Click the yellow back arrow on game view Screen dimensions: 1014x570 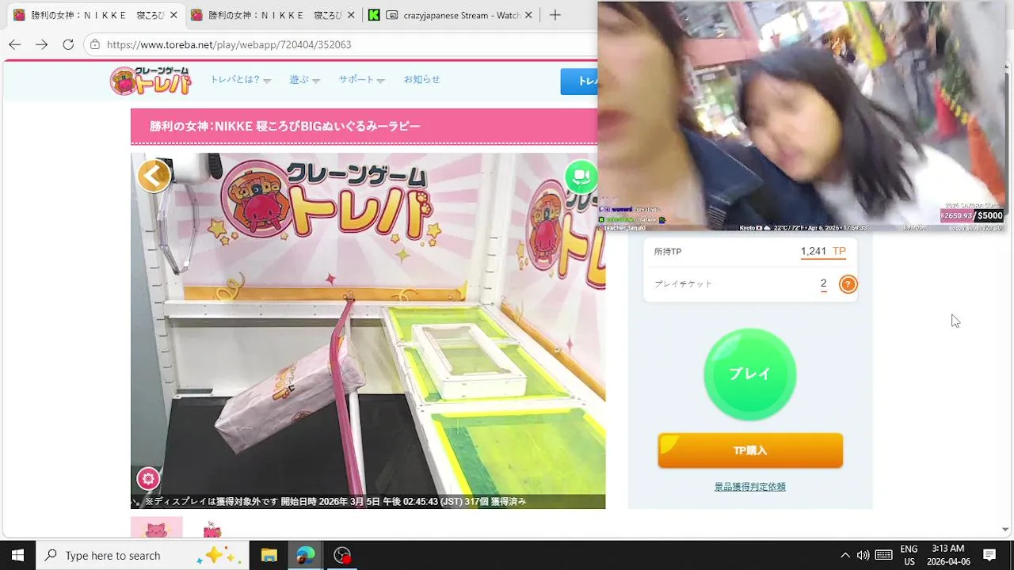pos(154,176)
